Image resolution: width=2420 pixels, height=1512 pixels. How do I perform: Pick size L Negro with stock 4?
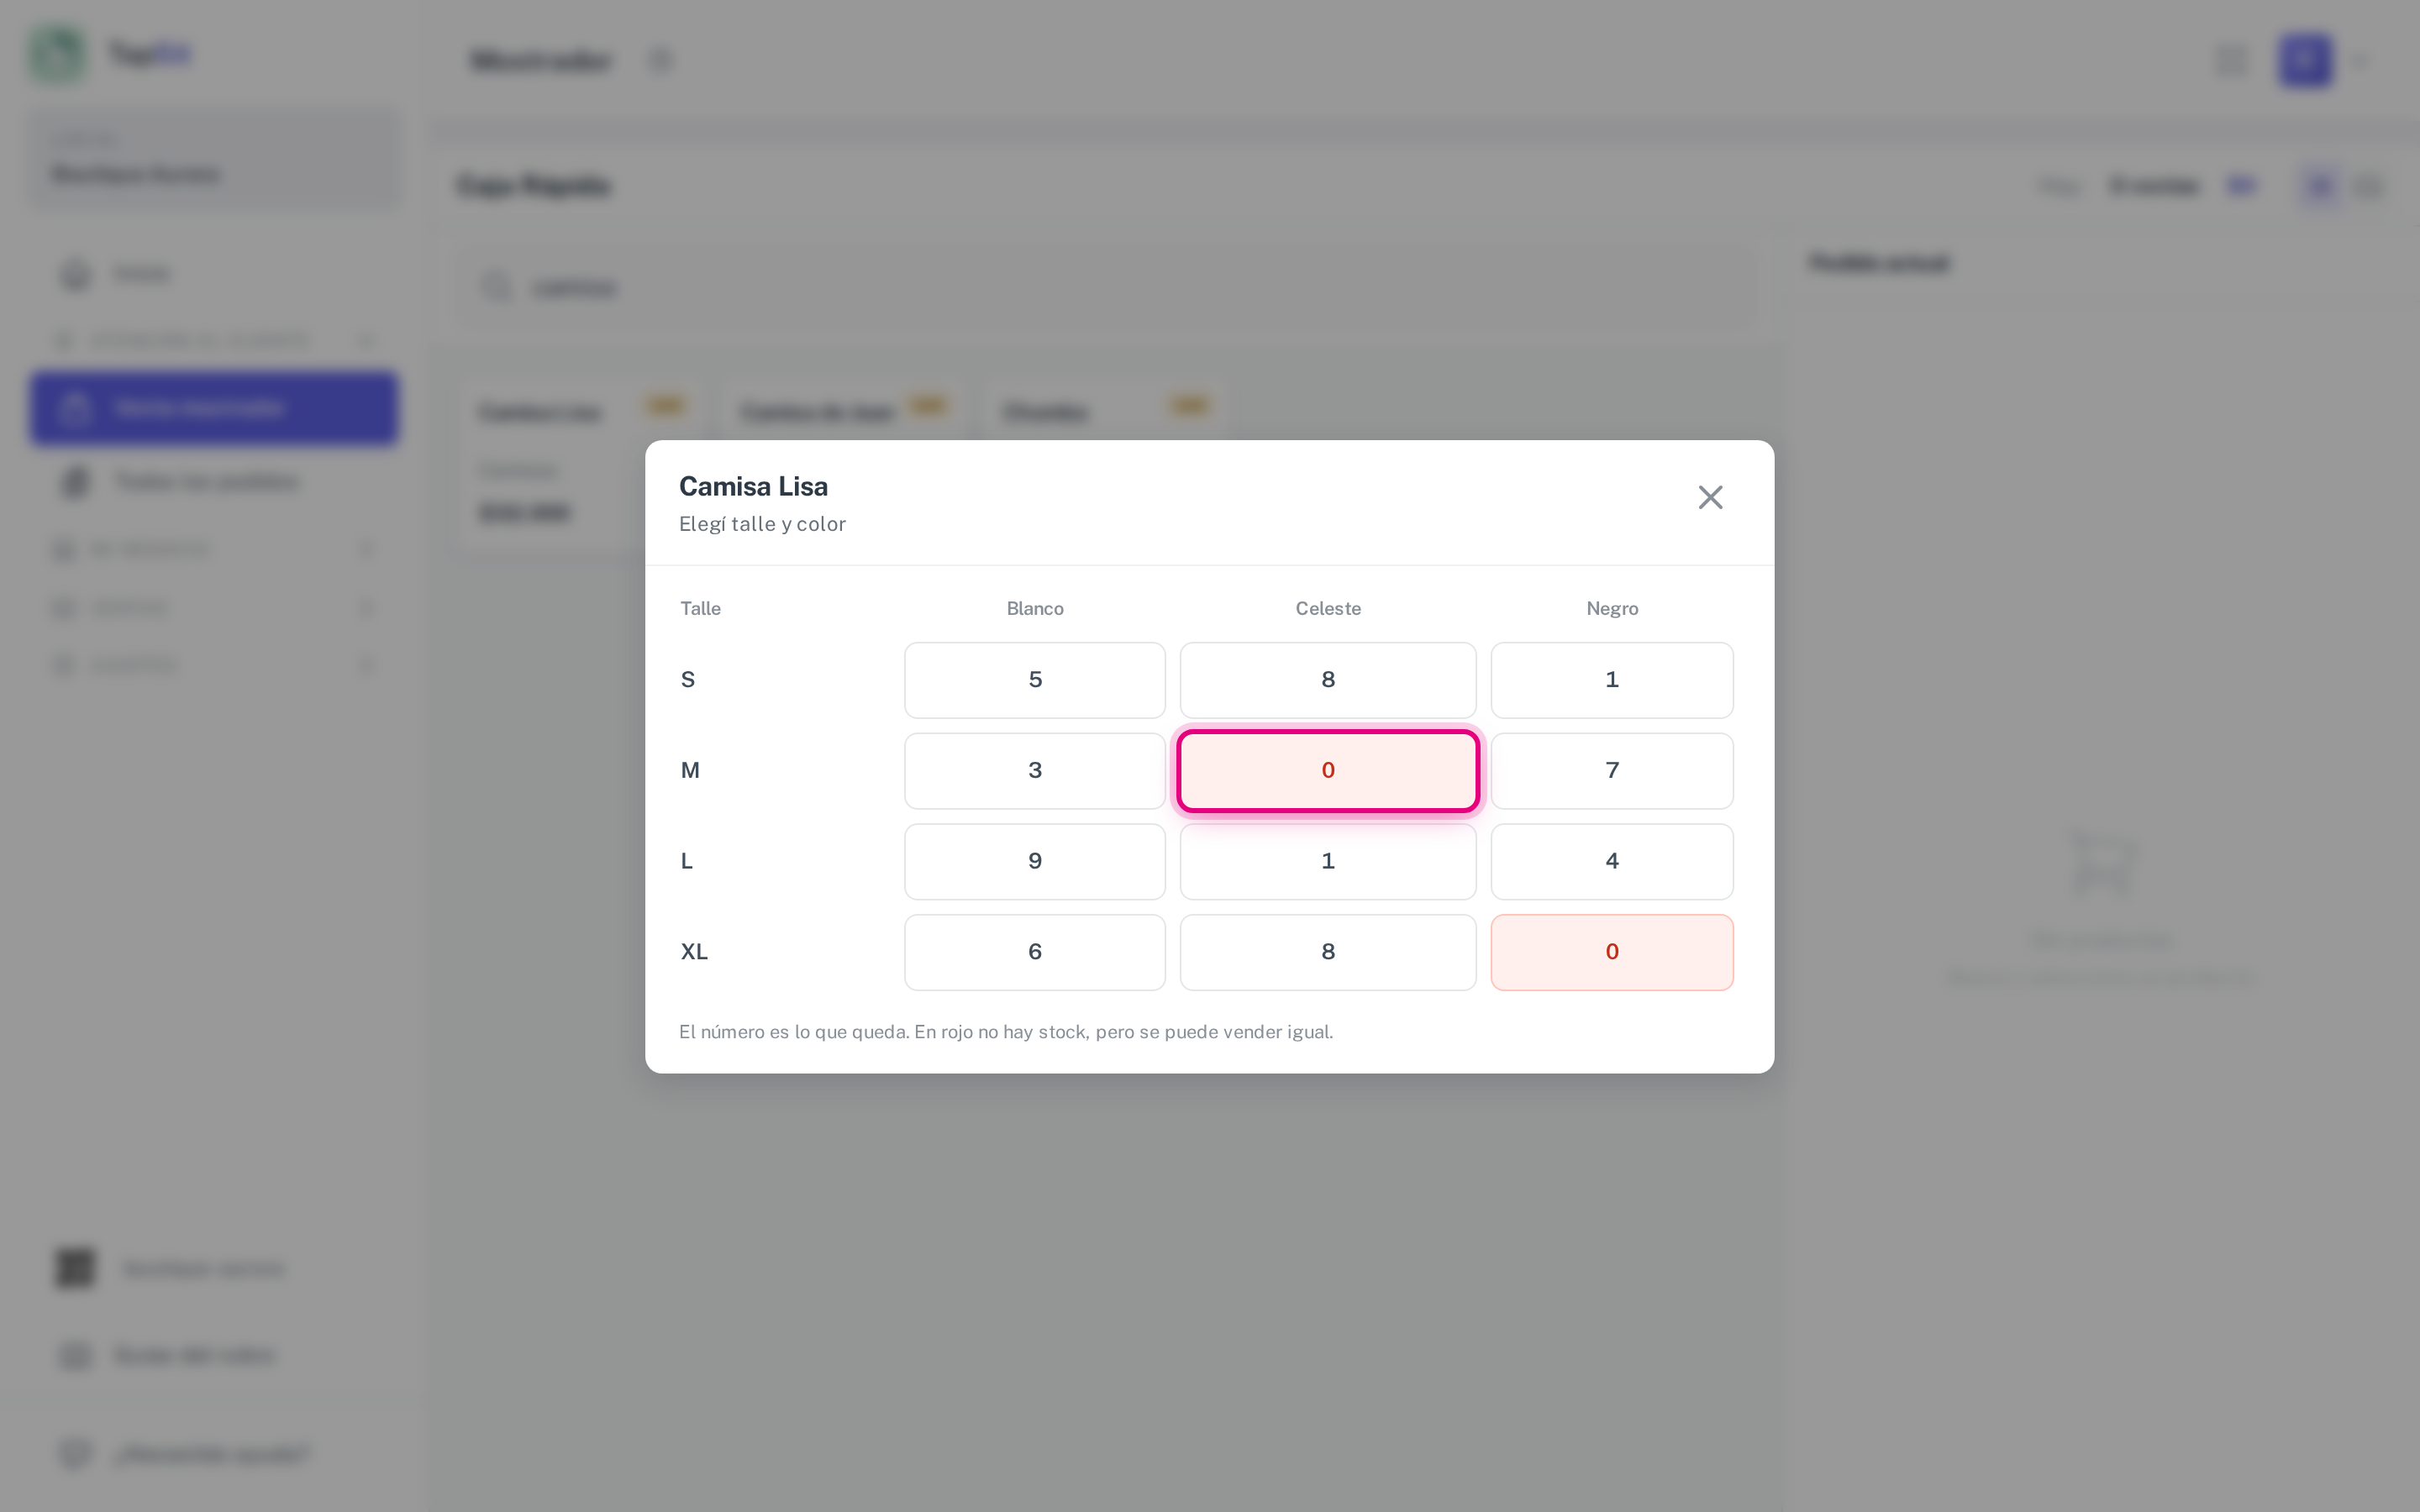pyautogui.click(x=1611, y=861)
